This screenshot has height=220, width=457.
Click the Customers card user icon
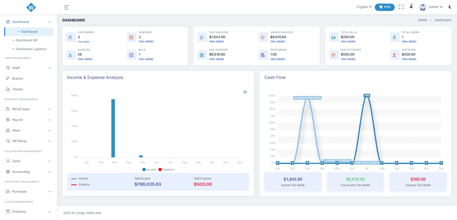tap(70, 37)
